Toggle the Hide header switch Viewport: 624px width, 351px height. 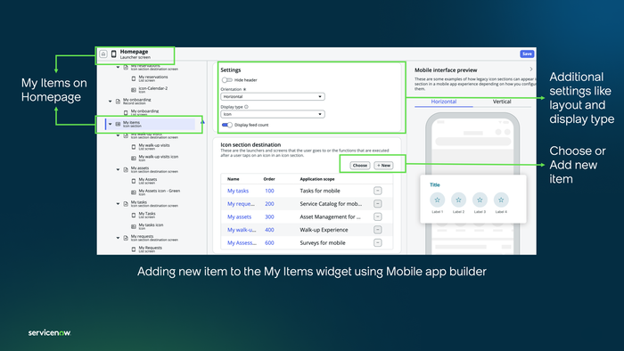point(226,80)
